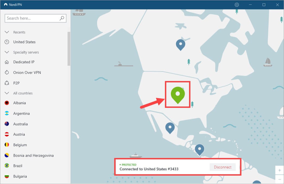
Task: Choose Brazil in the country list
Action: coord(18,166)
